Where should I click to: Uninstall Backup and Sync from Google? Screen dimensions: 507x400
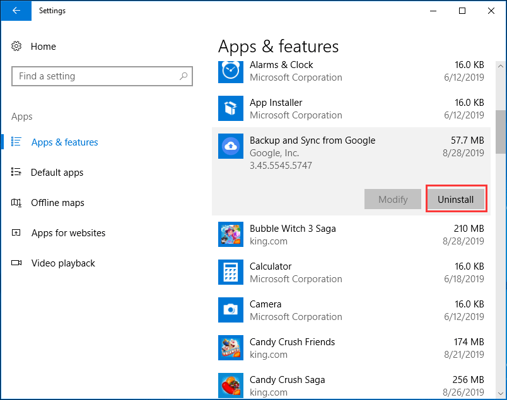(x=455, y=199)
